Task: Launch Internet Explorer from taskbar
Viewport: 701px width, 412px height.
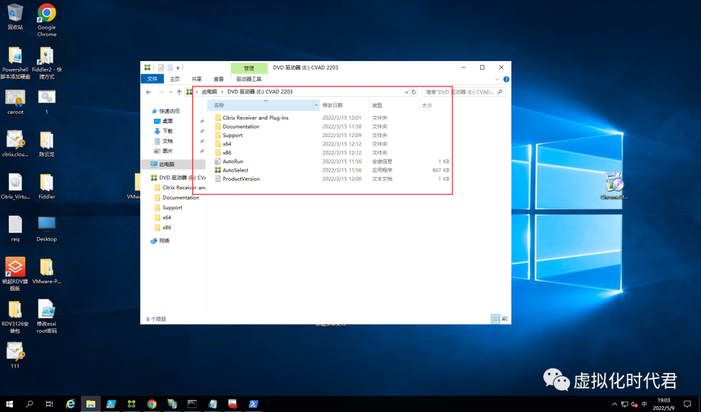Action: tap(70, 404)
